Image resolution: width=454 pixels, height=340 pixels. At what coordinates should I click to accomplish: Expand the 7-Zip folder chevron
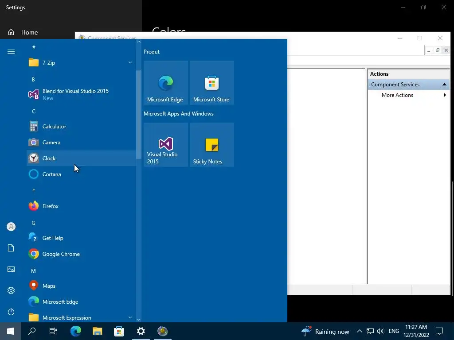click(130, 62)
